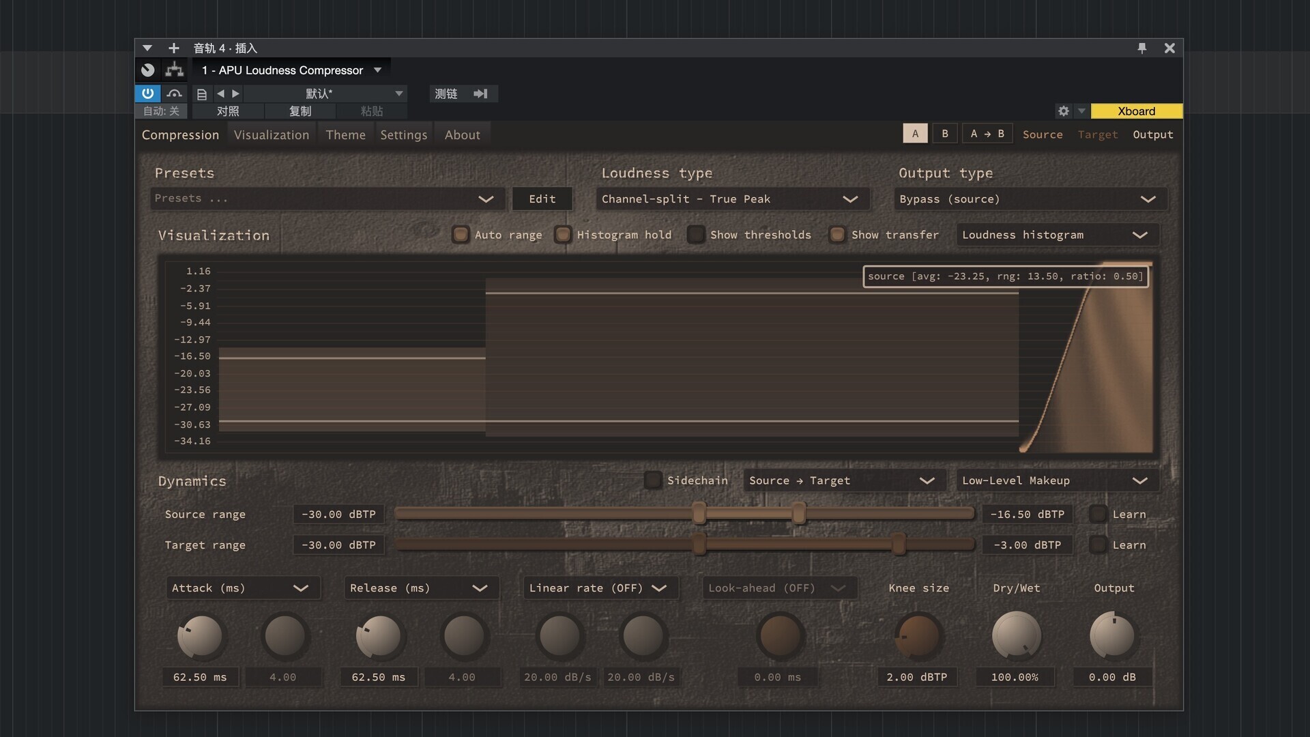This screenshot has height=737, width=1310.
Task: Toggle the plugin power button
Action: click(147, 93)
